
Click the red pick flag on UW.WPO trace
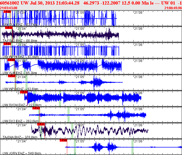[13, 76]
